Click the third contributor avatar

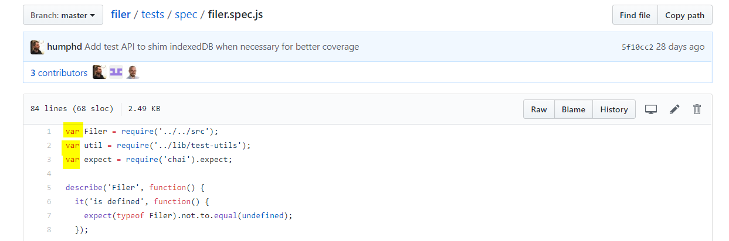pyautogui.click(x=133, y=73)
